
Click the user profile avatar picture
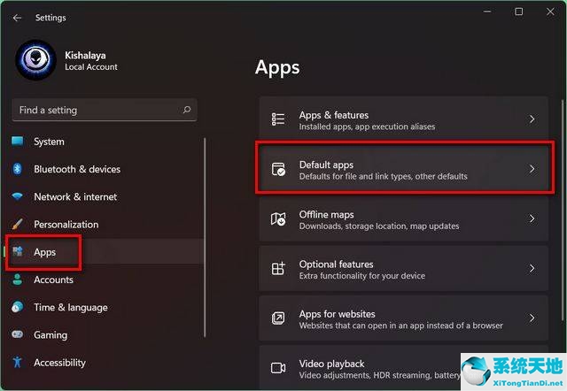pos(36,60)
